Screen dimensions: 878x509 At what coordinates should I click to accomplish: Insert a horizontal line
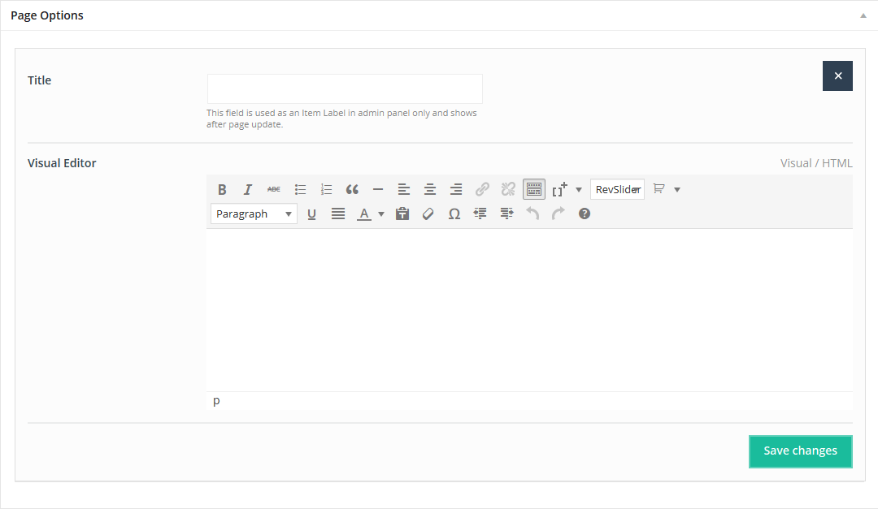click(x=378, y=189)
